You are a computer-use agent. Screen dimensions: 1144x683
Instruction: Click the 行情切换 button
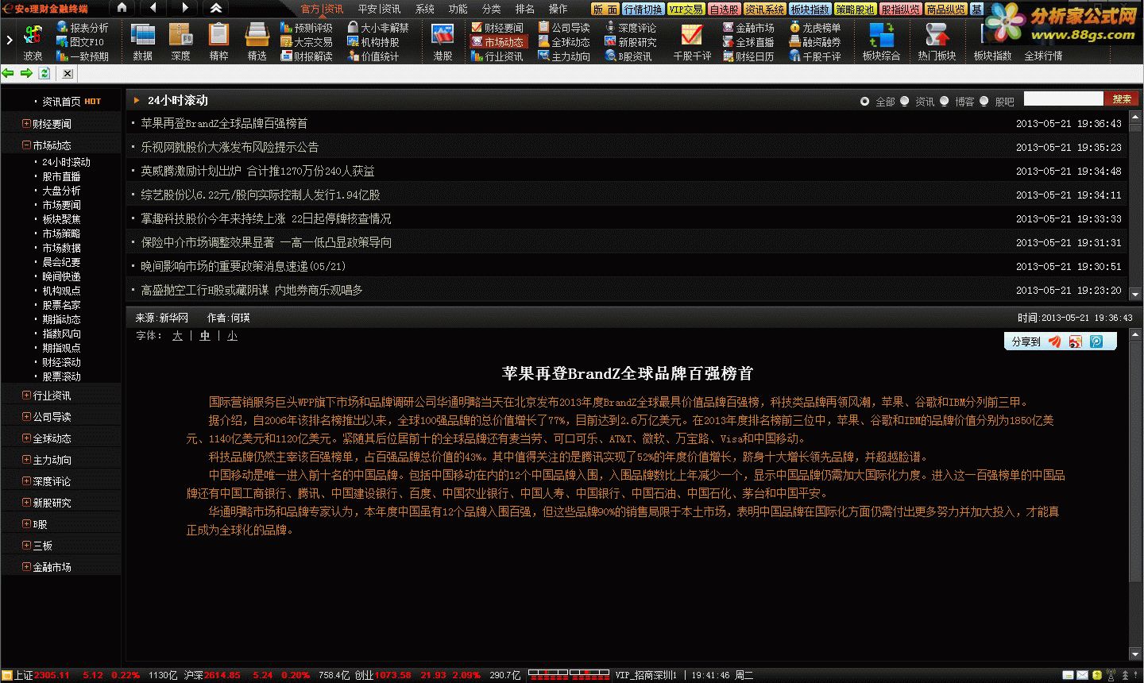[x=643, y=10]
